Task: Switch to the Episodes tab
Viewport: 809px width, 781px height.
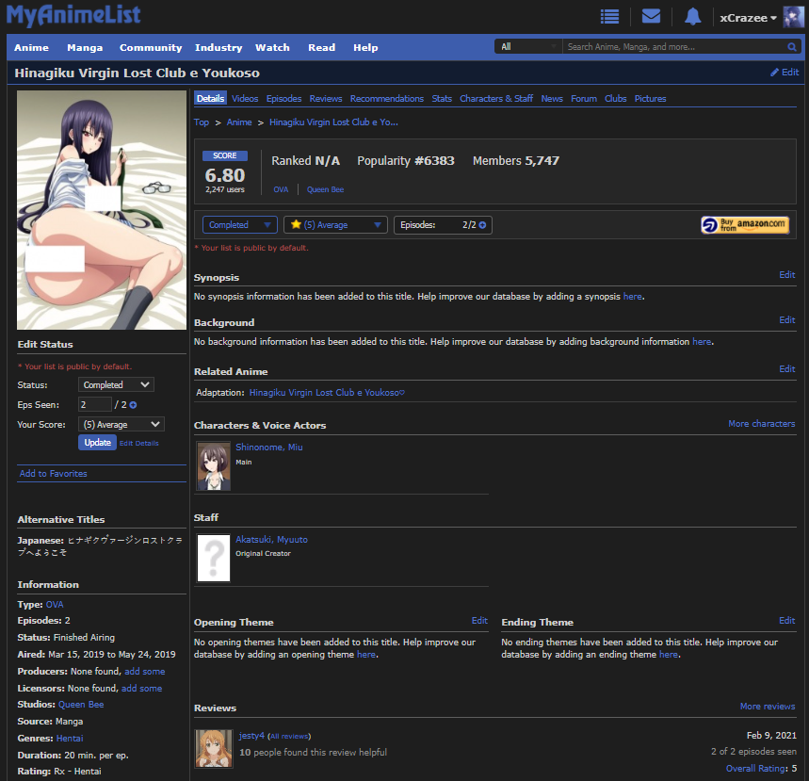Action: (x=283, y=99)
